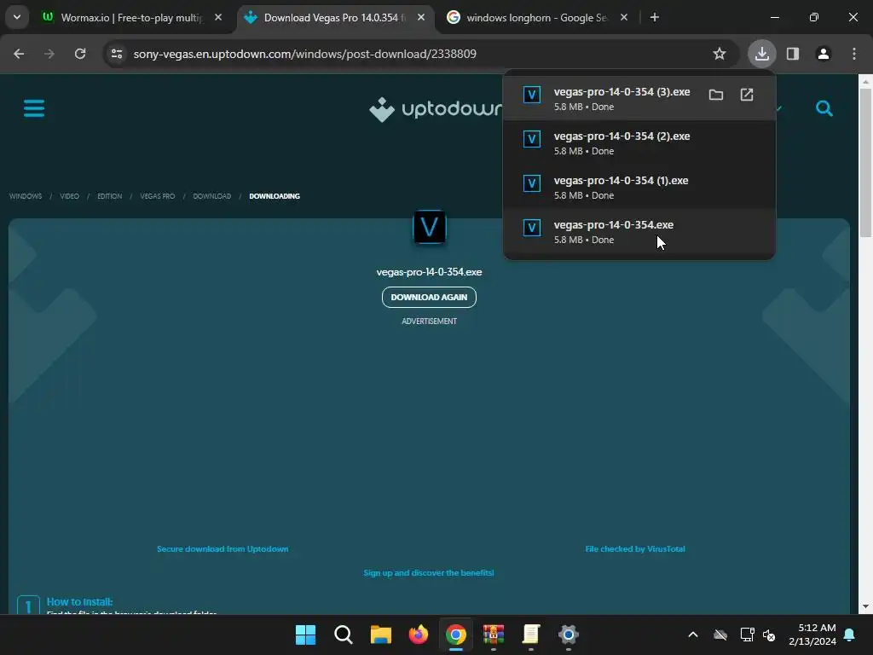Close the Download Vegas Pro tab
Image resolution: width=873 pixels, height=655 pixels.
[421, 18]
